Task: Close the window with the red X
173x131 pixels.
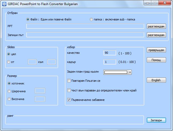Action: 165,3
